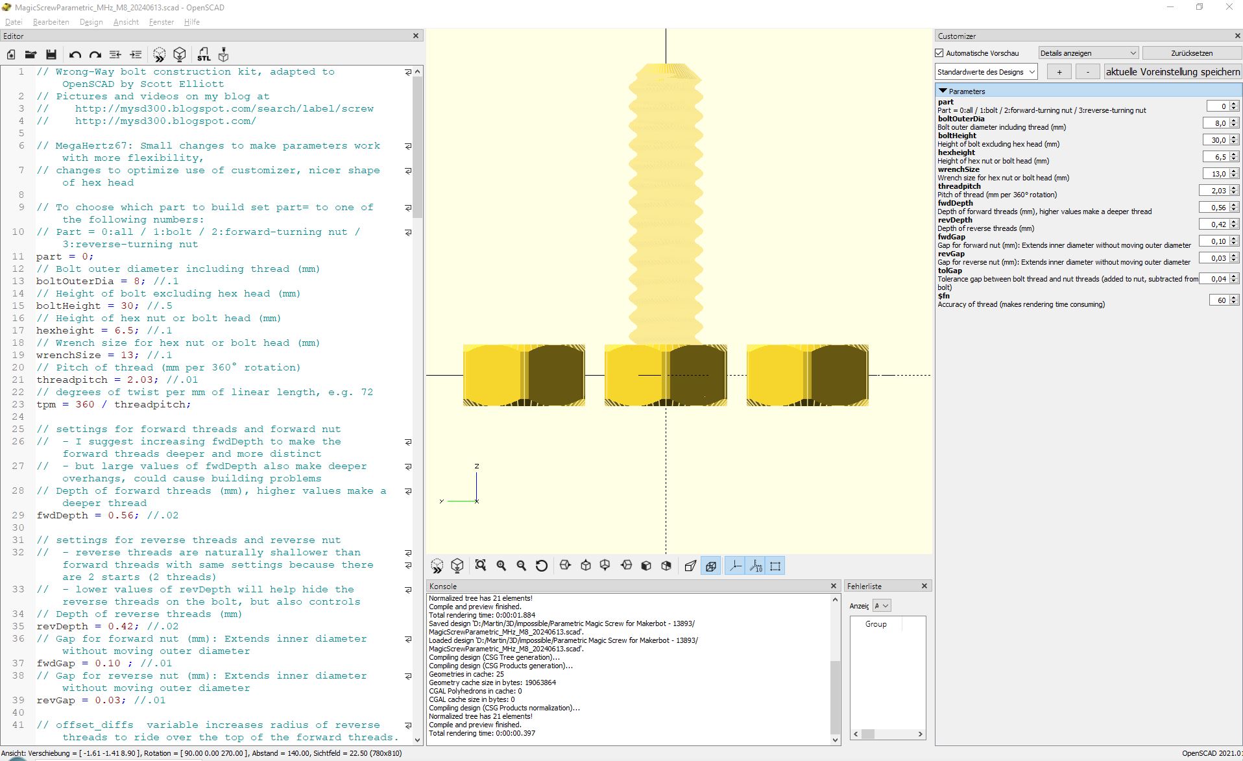1243x761 pixels.
Task: Toggle the scale markers display
Action: (756, 565)
